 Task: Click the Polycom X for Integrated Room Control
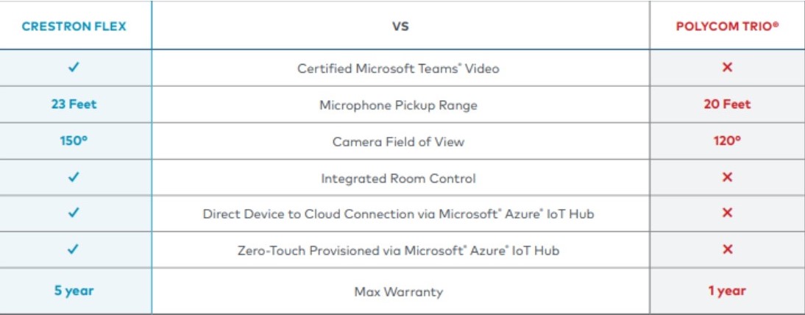pos(727,177)
